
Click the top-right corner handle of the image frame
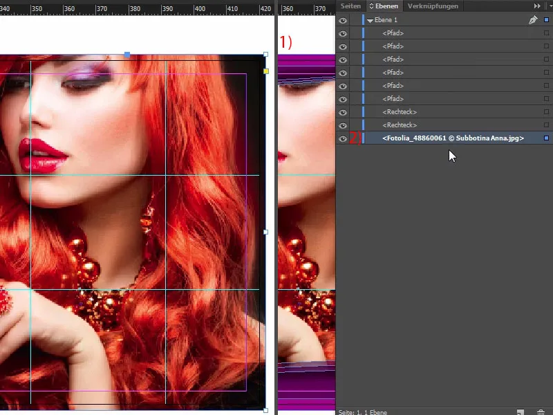pos(265,55)
